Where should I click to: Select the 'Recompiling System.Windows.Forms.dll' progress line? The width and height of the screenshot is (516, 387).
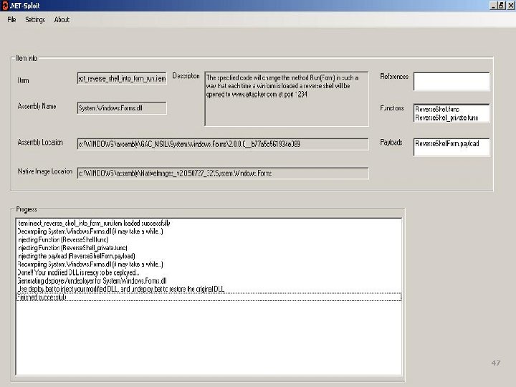pos(209,264)
